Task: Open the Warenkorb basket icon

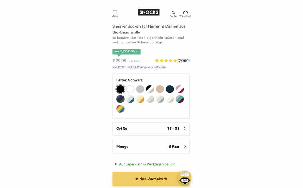Action: [x=185, y=12]
